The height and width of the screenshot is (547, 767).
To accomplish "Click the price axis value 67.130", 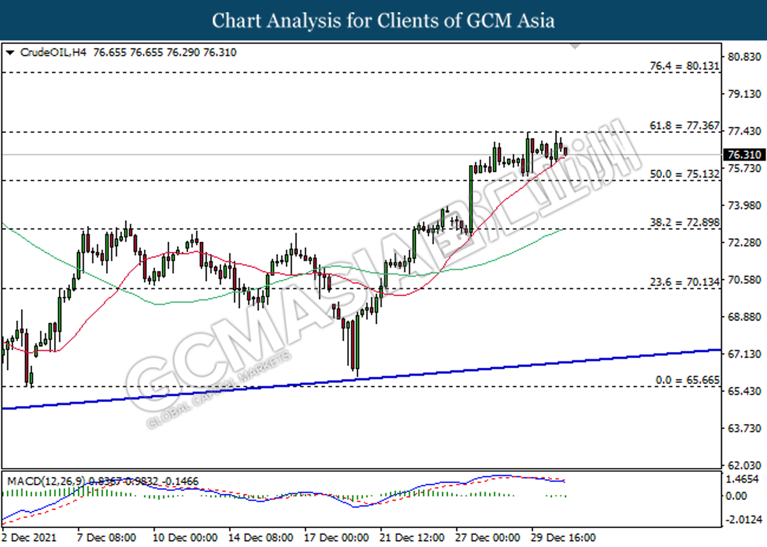I will tap(745, 354).
